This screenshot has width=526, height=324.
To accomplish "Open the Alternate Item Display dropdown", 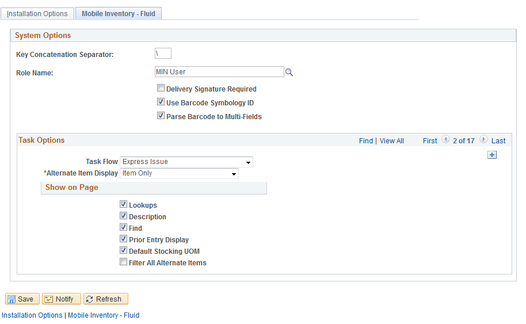I will pos(179,173).
